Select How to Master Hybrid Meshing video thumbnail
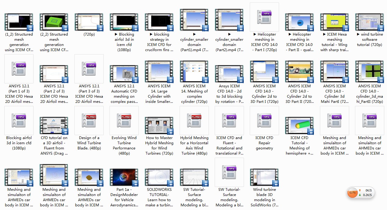This screenshot has height=210, width=387. click(x=159, y=125)
